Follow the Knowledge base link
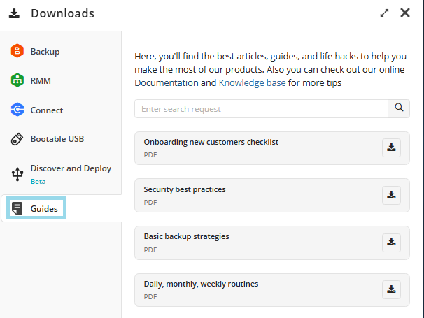424x318 pixels. point(252,82)
